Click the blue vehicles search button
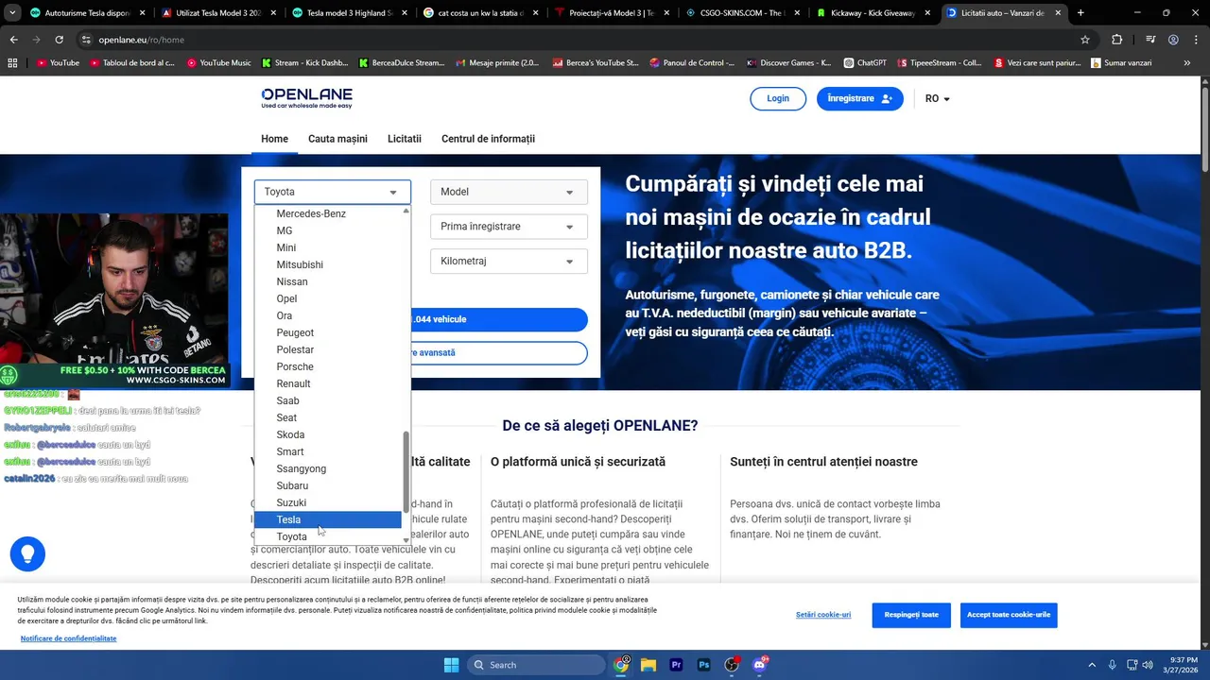The width and height of the screenshot is (1210, 680). click(499, 319)
